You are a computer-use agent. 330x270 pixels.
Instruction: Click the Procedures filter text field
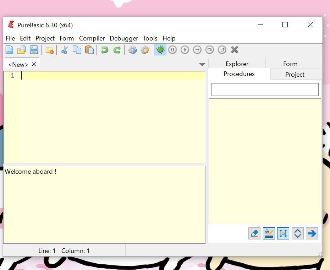[x=265, y=90]
